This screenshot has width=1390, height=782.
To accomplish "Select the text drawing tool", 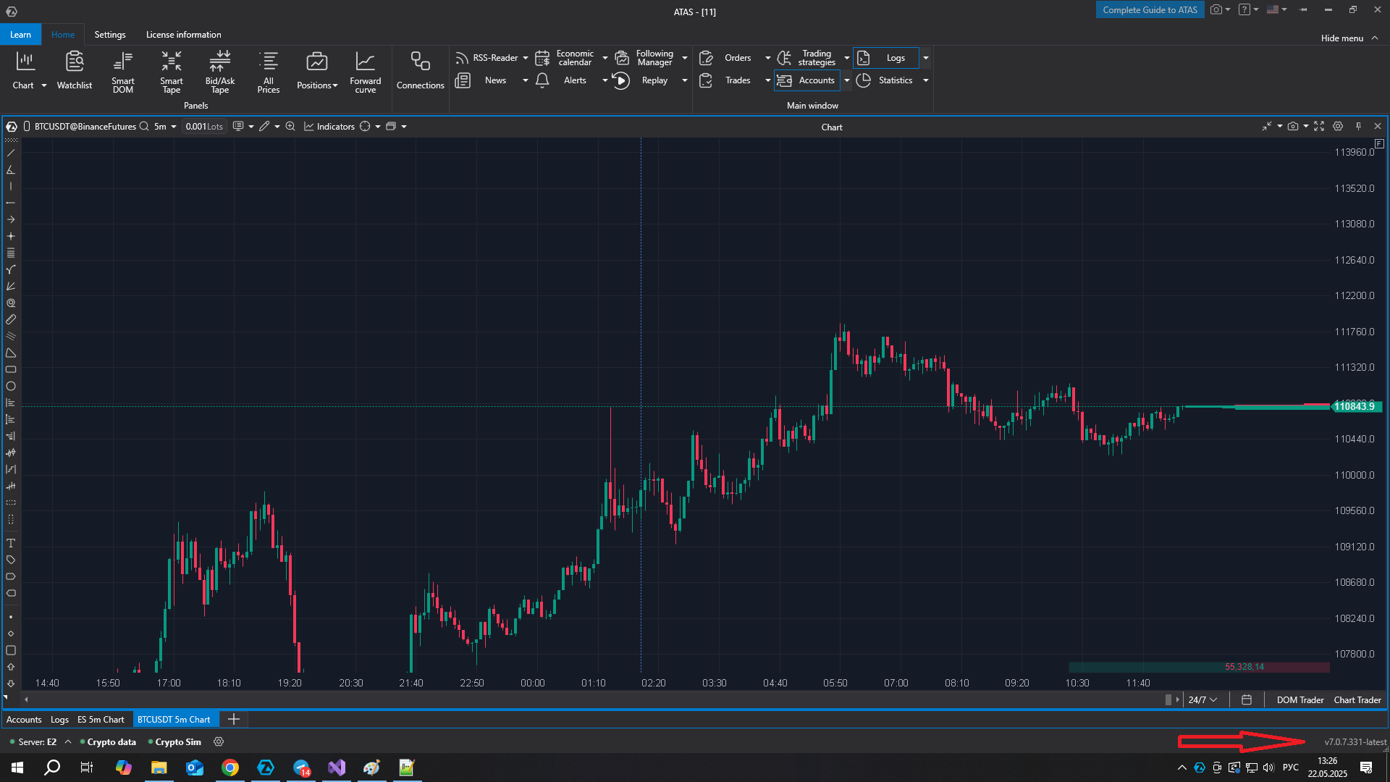I will click(x=11, y=543).
